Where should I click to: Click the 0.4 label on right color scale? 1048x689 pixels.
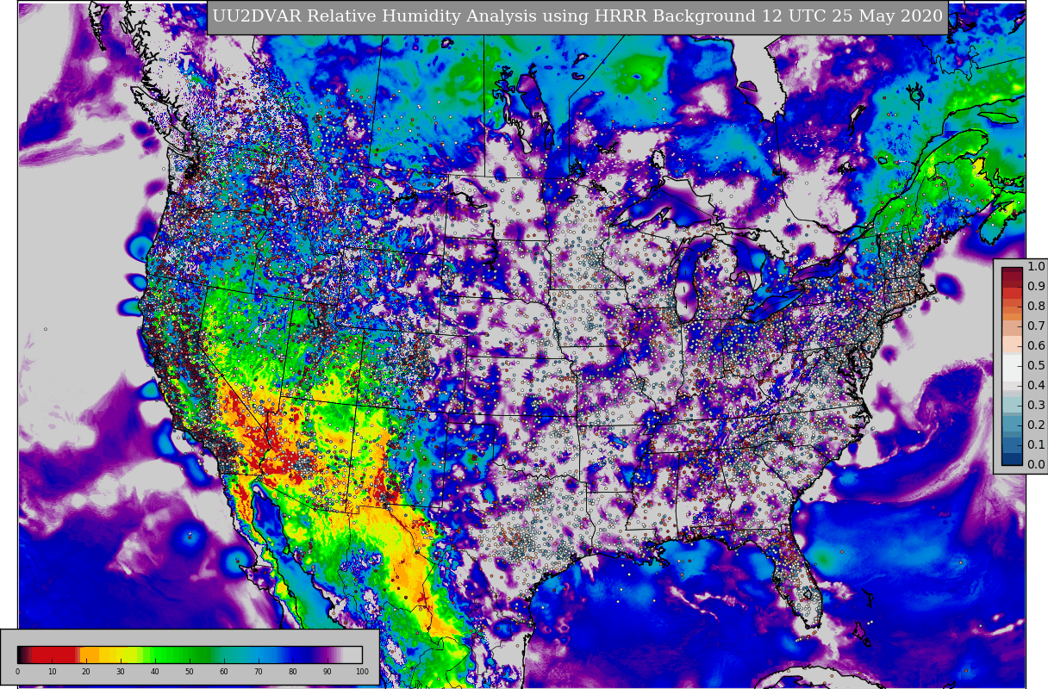(x=1036, y=385)
